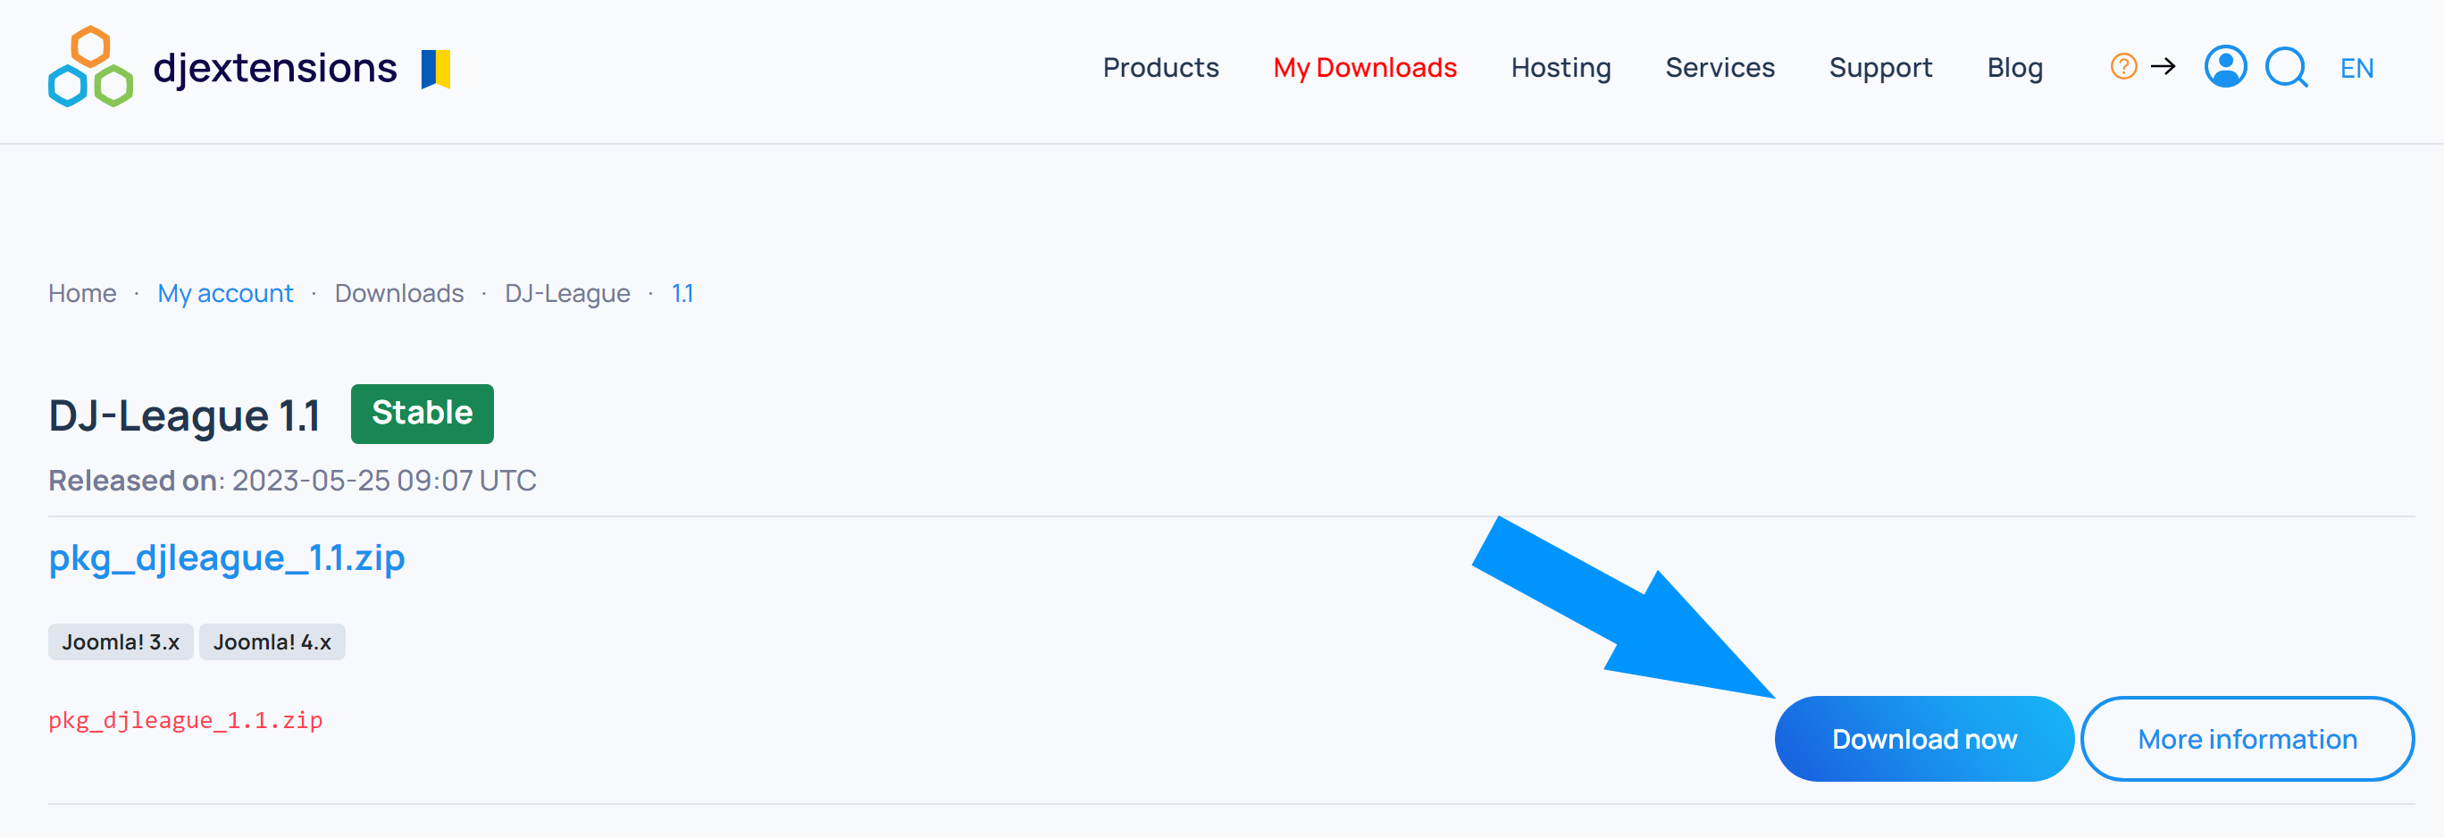Open the Blog menu item
This screenshot has height=838, width=2444.
click(2014, 67)
